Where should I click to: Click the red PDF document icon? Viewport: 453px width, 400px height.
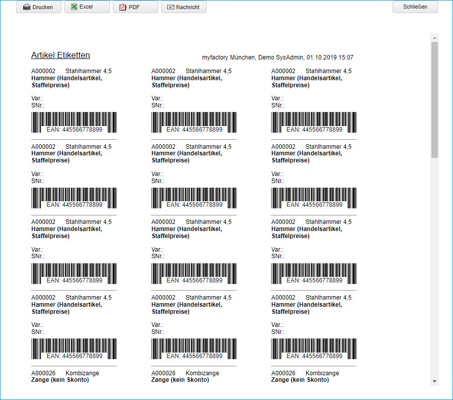[123, 7]
